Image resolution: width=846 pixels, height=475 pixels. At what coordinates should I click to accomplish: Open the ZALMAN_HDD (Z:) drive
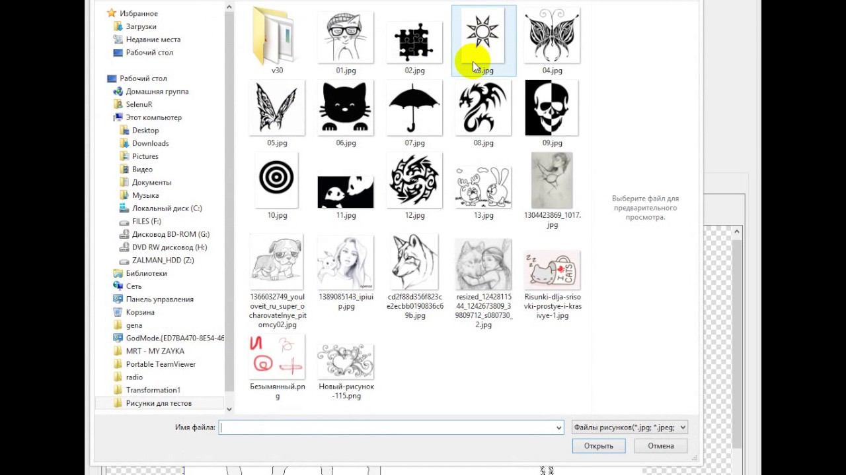pos(163,260)
